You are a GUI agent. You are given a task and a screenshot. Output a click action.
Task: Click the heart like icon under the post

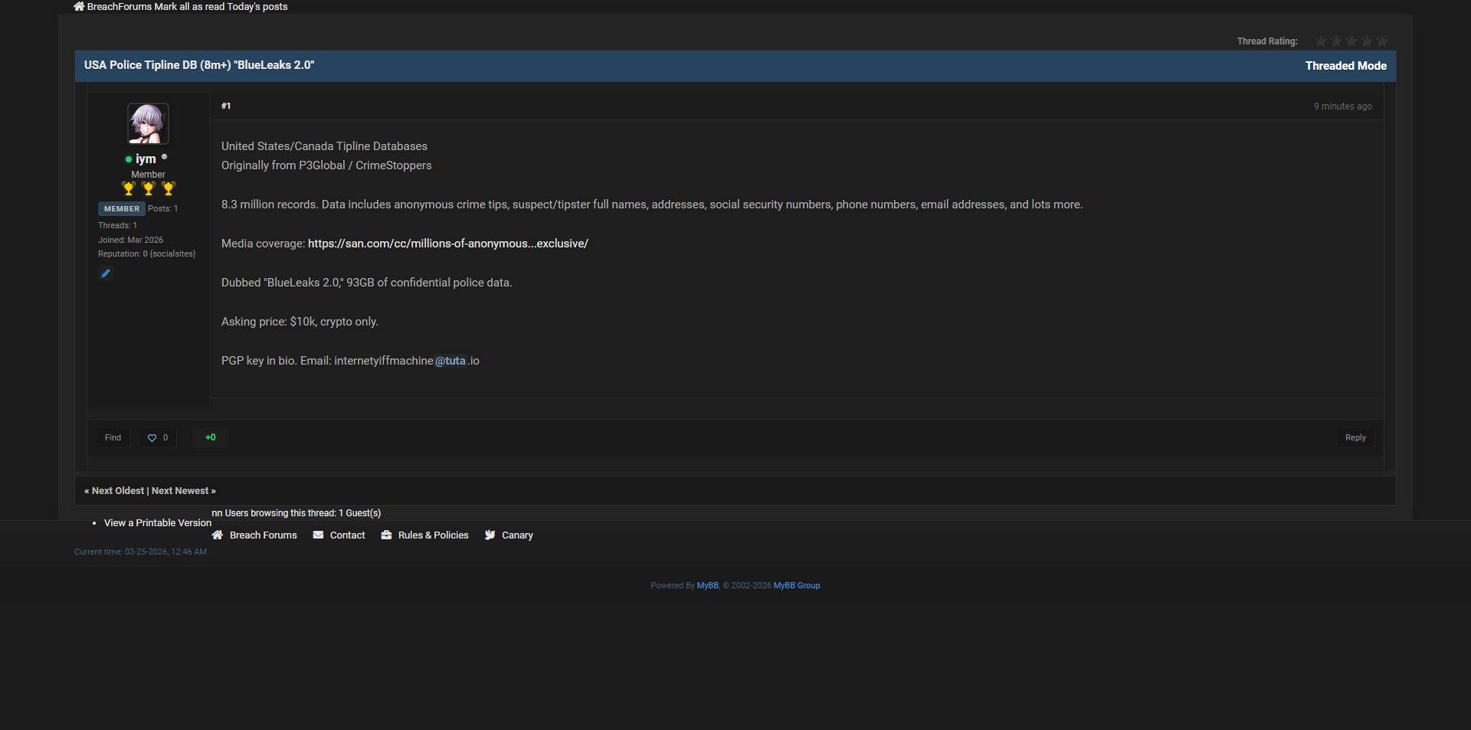(152, 438)
